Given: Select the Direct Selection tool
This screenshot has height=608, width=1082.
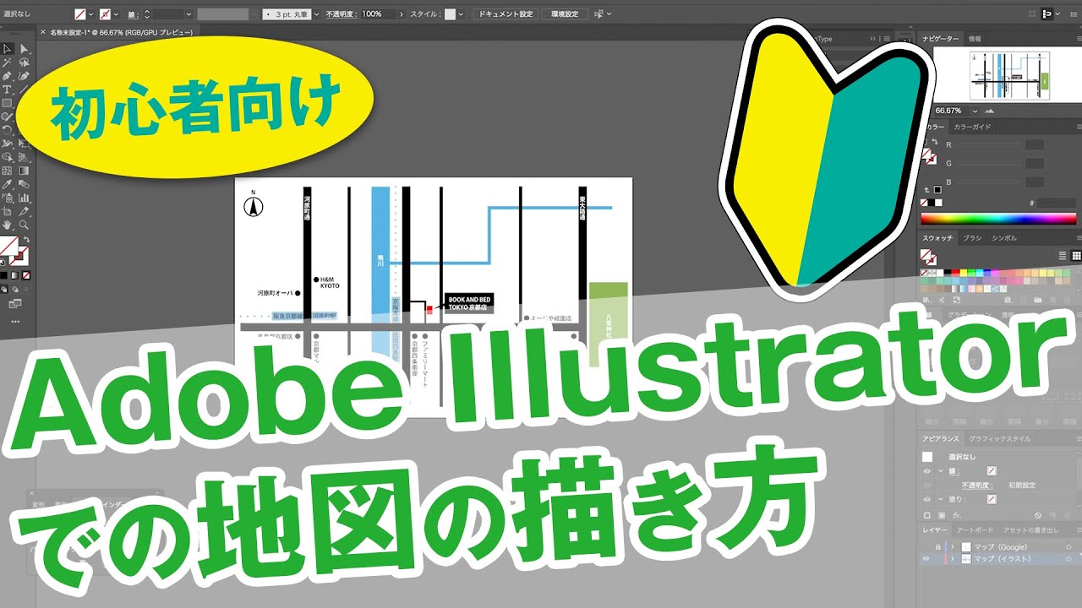Looking at the screenshot, I should pyautogui.click(x=25, y=49).
